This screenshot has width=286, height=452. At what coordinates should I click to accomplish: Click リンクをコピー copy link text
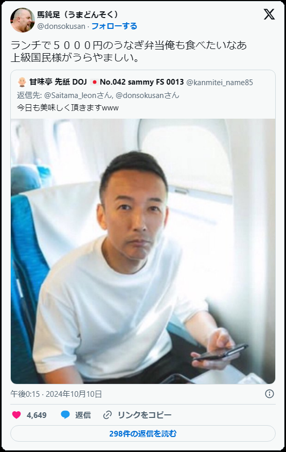[x=145, y=415]
